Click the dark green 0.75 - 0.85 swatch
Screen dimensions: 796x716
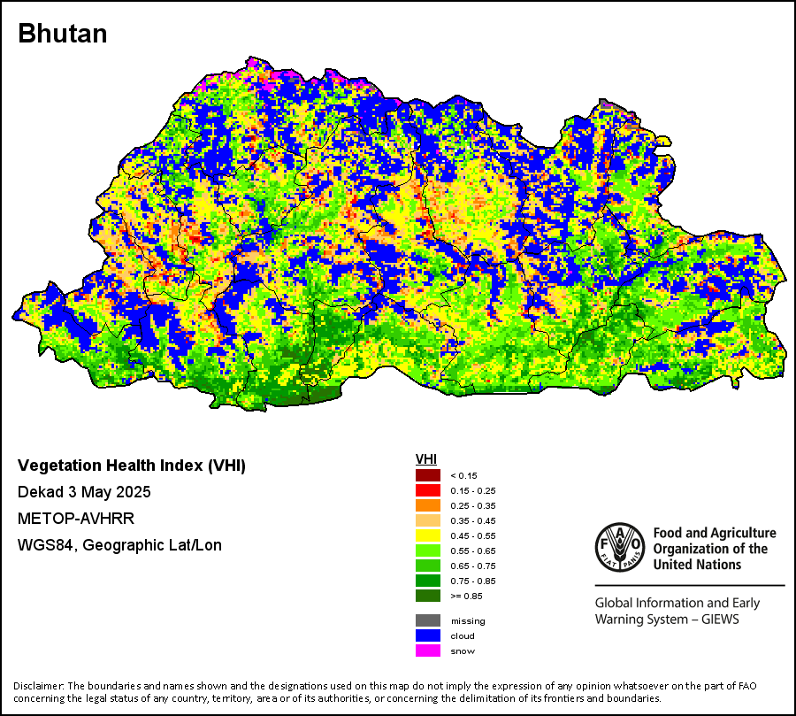[x=428, y=581]
